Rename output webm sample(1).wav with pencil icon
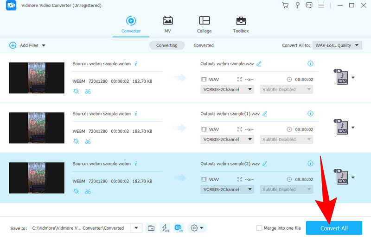Image resolution: width=371 pixels, height=239 pixels. point(265,114)
